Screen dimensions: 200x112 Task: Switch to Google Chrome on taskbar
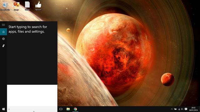click(x=75, y=109)
